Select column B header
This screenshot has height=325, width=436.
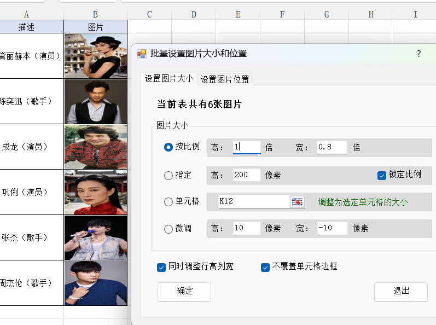click(x=96, y=15)
